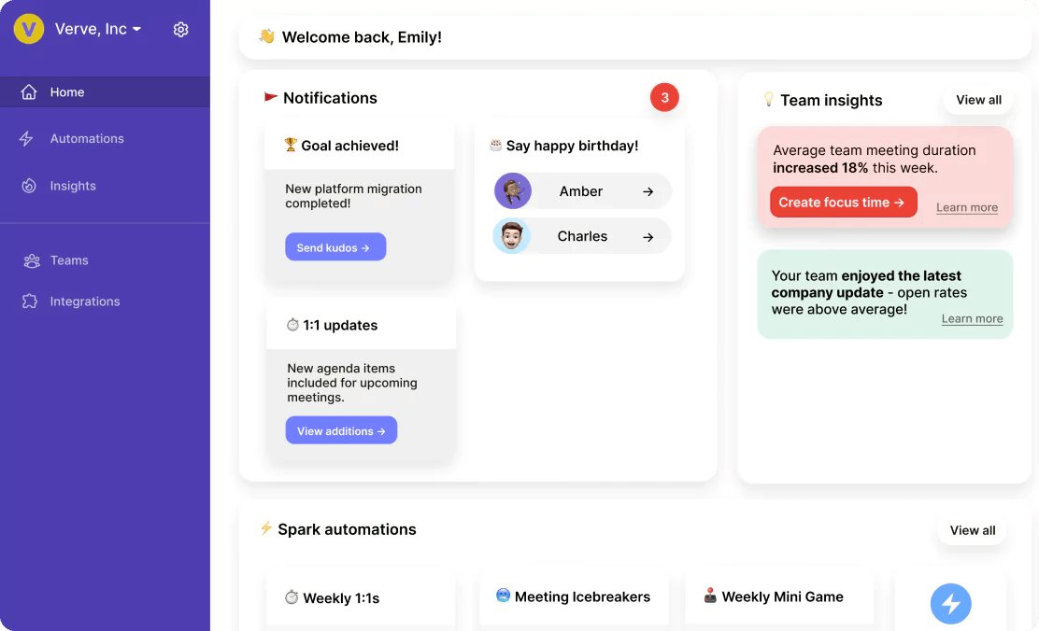Open the Verve, Inc workspace switcher
This screenshot has width=1039, height=631.
tap(97, 29)
